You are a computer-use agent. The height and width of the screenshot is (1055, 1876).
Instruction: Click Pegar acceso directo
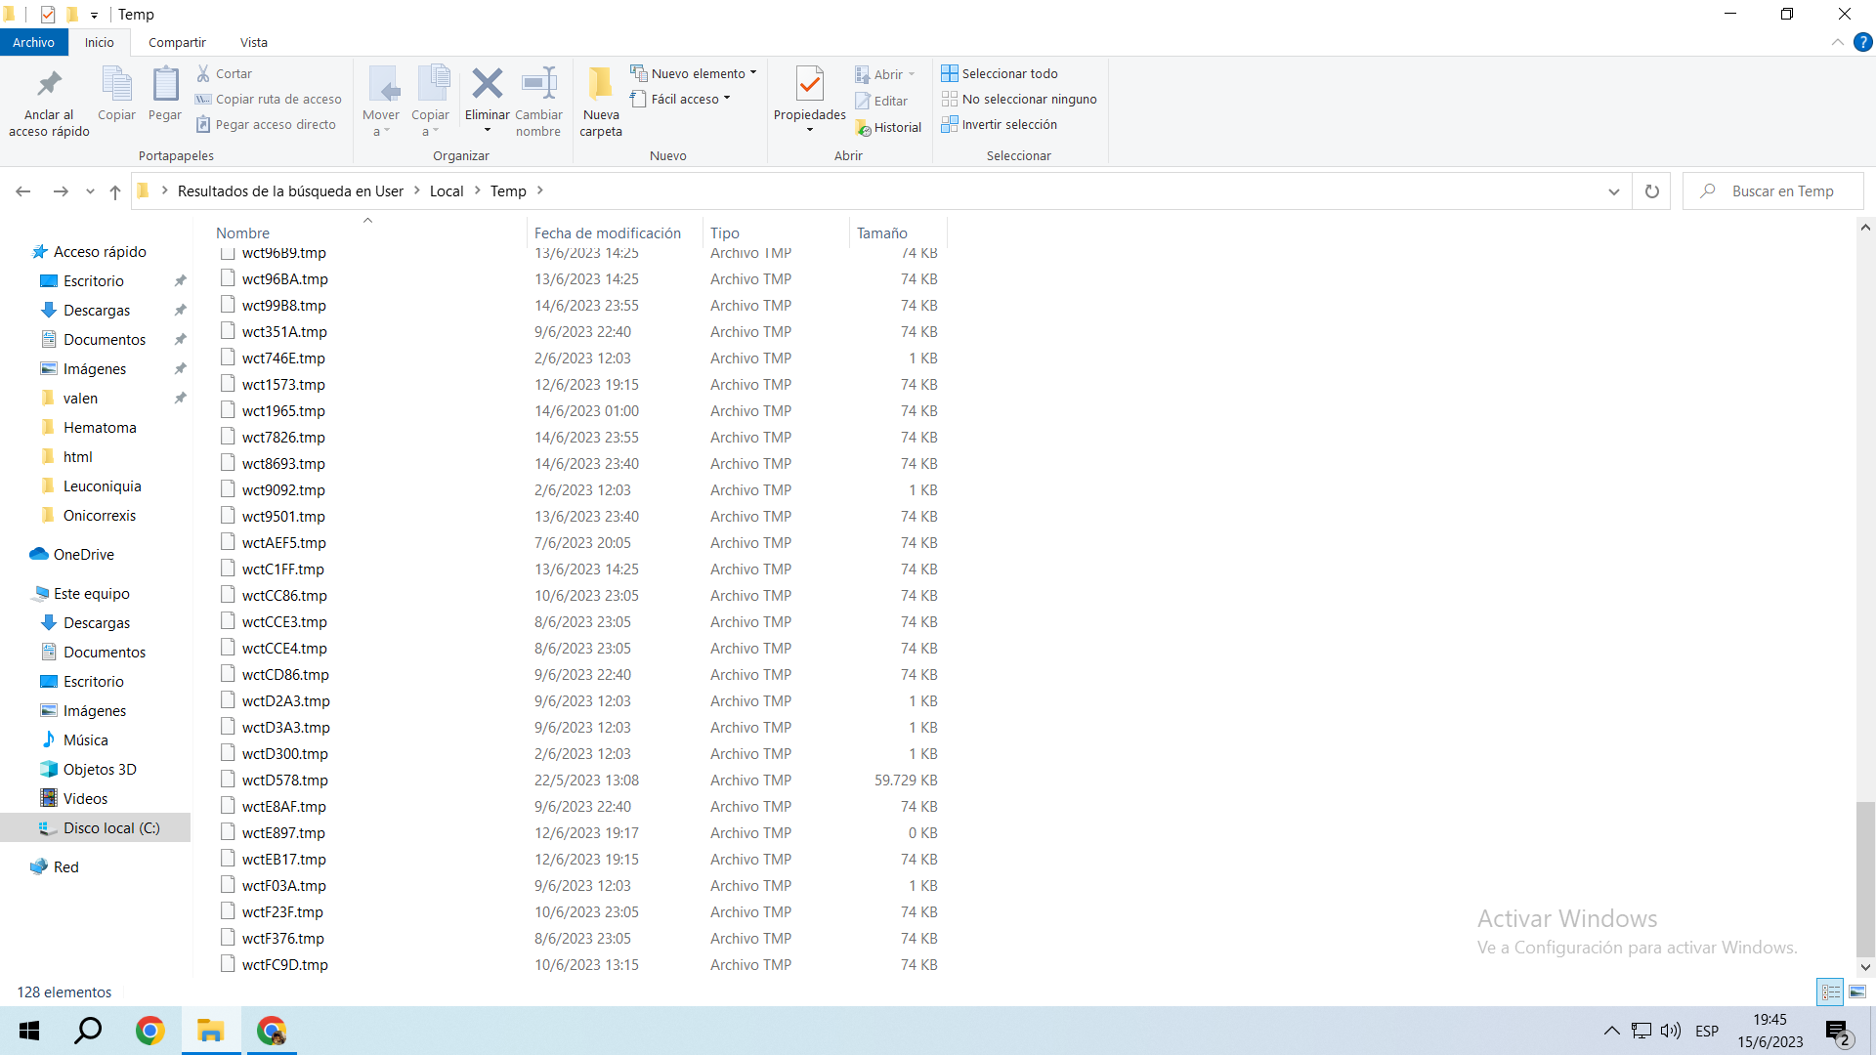[266, 124]
